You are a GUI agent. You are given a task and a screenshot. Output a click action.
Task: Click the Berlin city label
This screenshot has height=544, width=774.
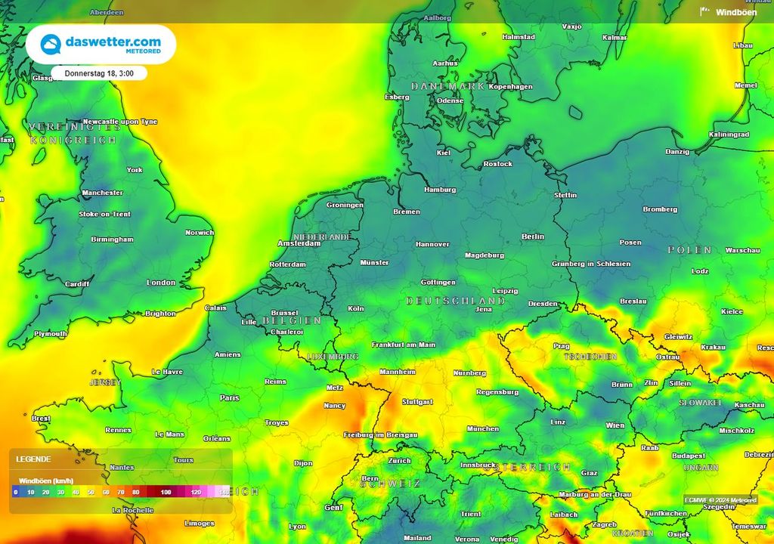pos(534,236)
